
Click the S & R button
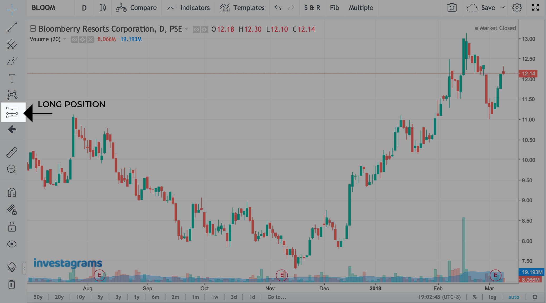tap(312, 8)
